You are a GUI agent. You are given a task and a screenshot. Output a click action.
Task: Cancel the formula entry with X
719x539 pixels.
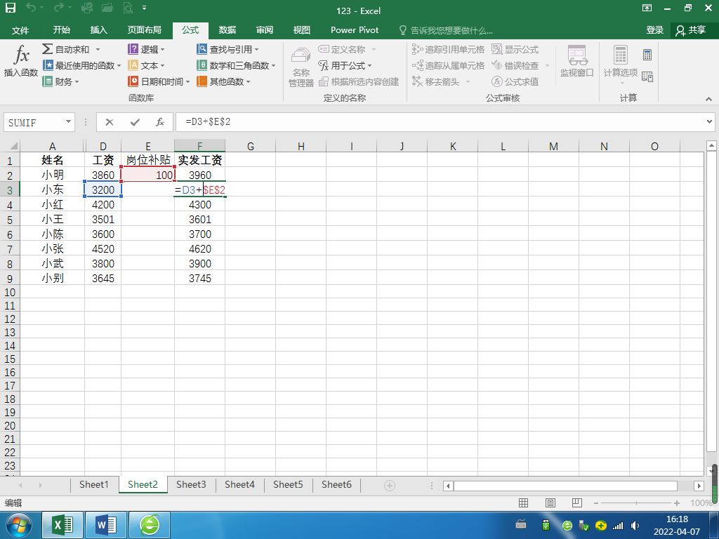pos(109,122)
